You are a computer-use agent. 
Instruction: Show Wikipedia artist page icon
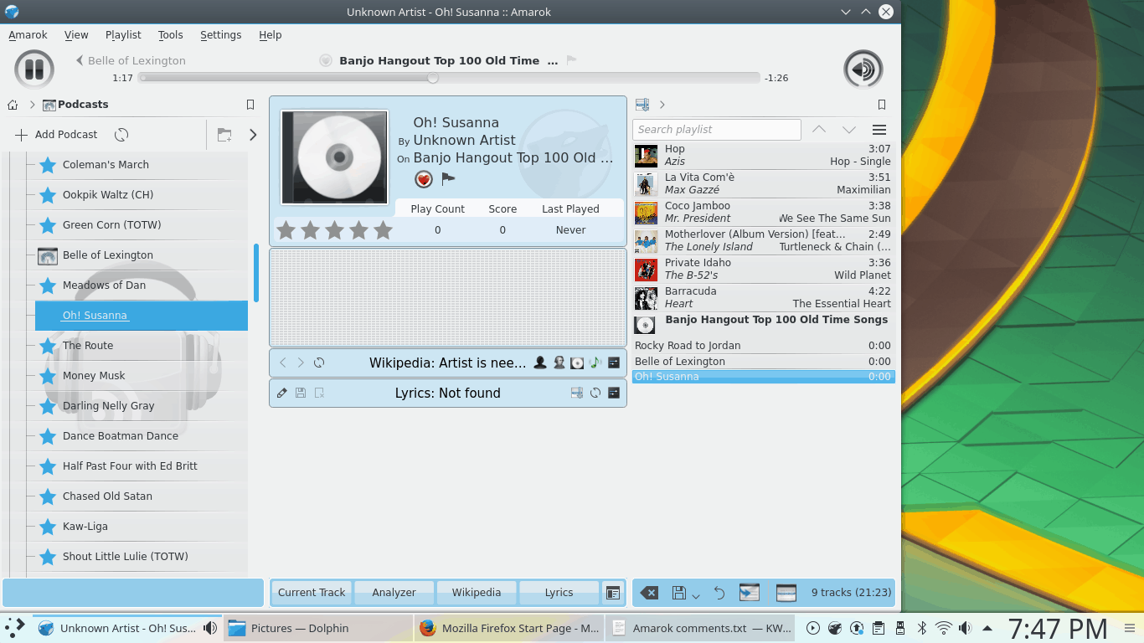[x=540, y=363]
